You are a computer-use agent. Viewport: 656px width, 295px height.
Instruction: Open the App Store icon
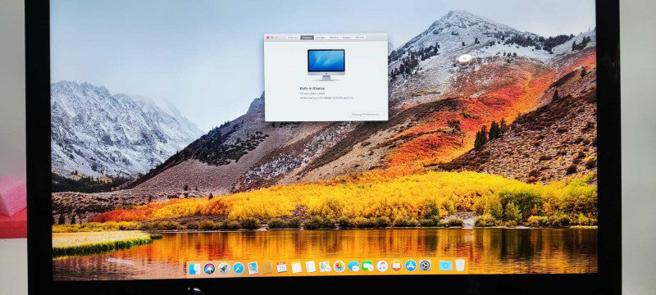click(x=411, y=265)
